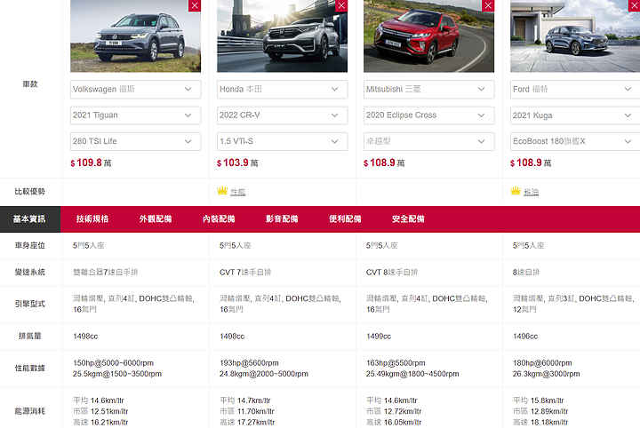The image size is (640, 428).
Task: Switch to the 外觀配備 tab
Action: tap(156, 219)
